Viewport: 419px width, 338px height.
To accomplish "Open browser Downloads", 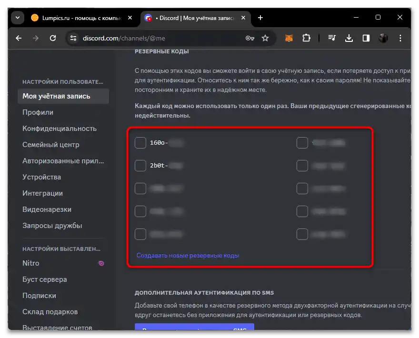I will coord(349,38).
